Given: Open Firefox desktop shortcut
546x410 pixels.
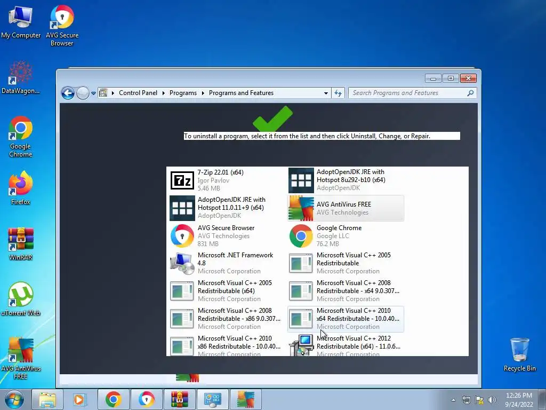Looking at the screenshot, I should (x=21, y=188).
